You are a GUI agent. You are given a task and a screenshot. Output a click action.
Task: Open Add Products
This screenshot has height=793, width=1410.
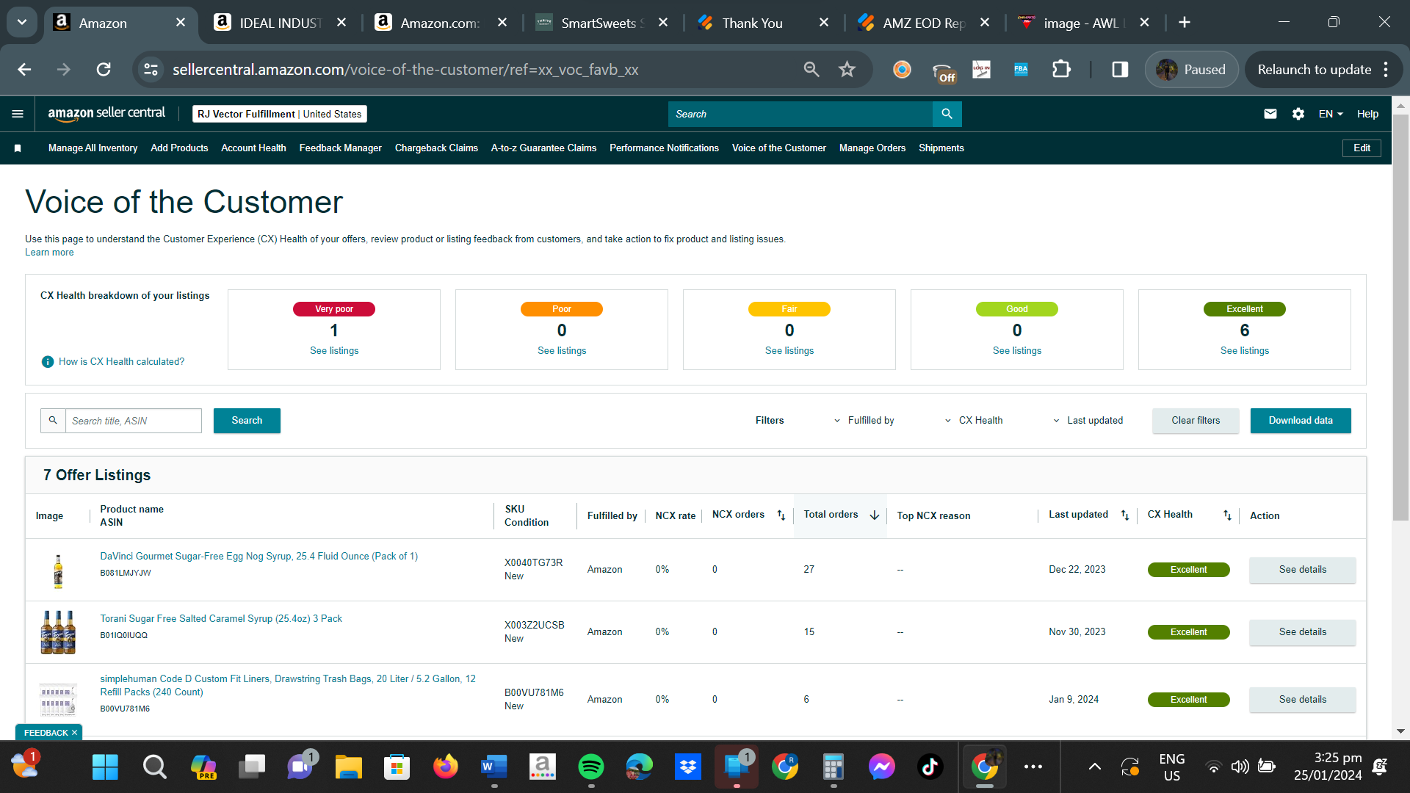pyautogui.click(x=179, y=148)
